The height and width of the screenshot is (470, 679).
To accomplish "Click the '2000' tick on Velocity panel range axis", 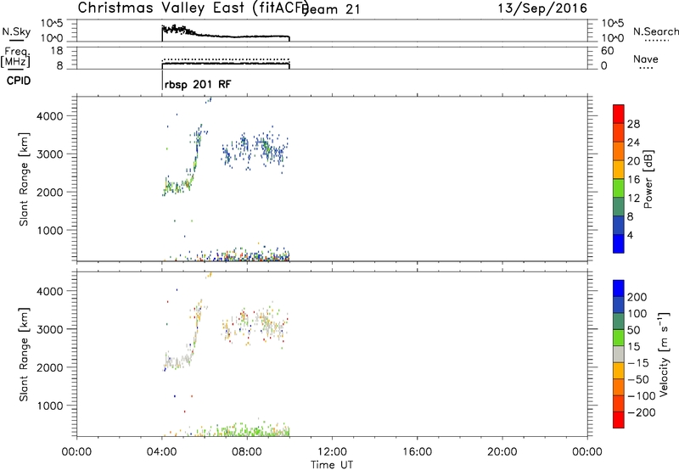I will pyautogui.click(x=50, y=367).
